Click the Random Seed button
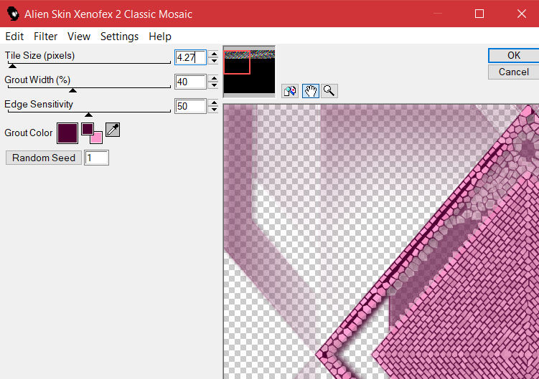The width and height of the screenshot is (539, 379). 44,158
